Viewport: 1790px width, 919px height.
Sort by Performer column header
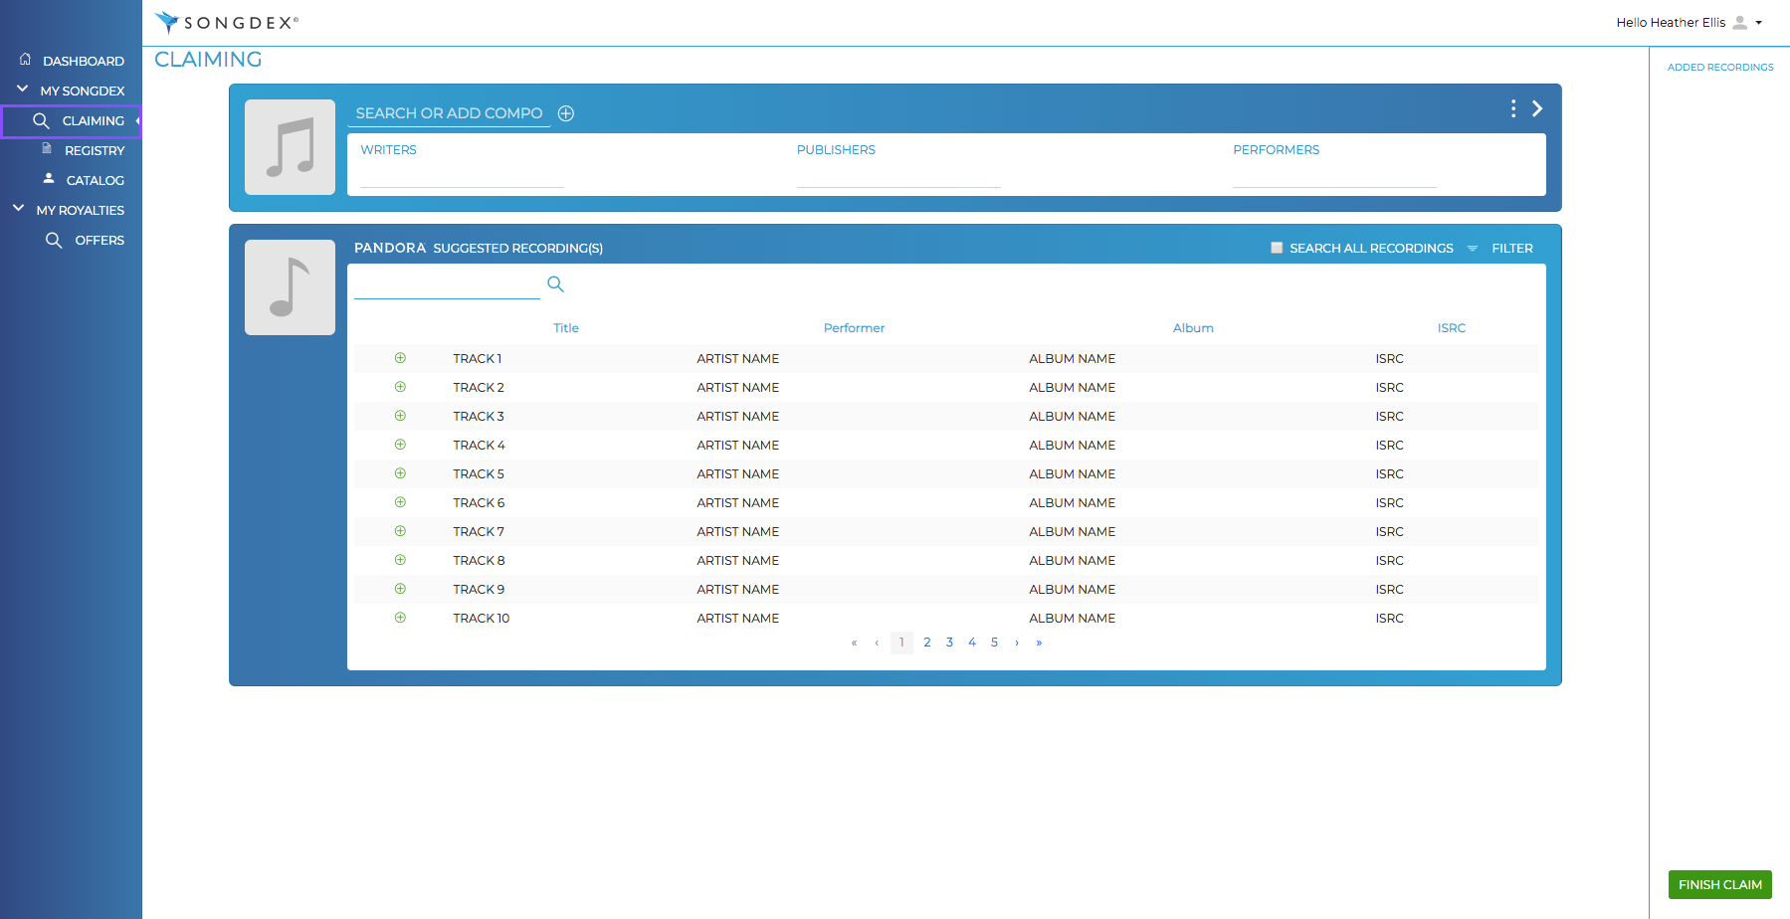854,328
